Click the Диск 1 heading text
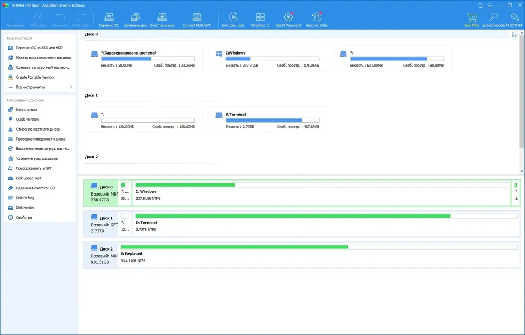Screen dimensions: 525x335 91,95
